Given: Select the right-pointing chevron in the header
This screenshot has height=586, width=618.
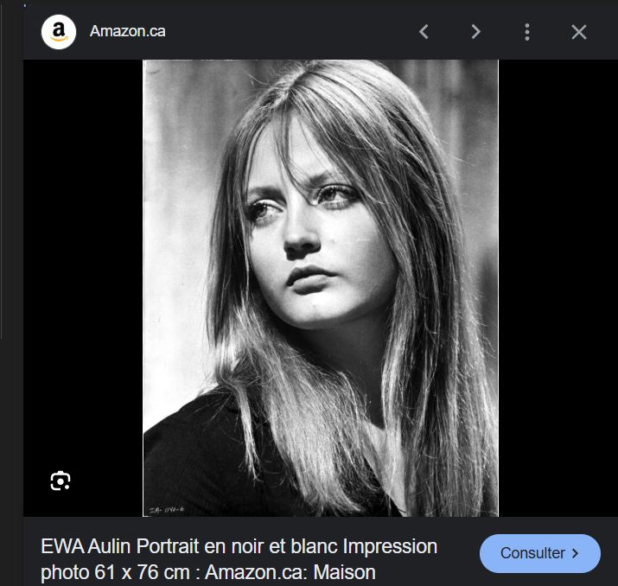Looking at the screenshot, I should click(475, 32).
